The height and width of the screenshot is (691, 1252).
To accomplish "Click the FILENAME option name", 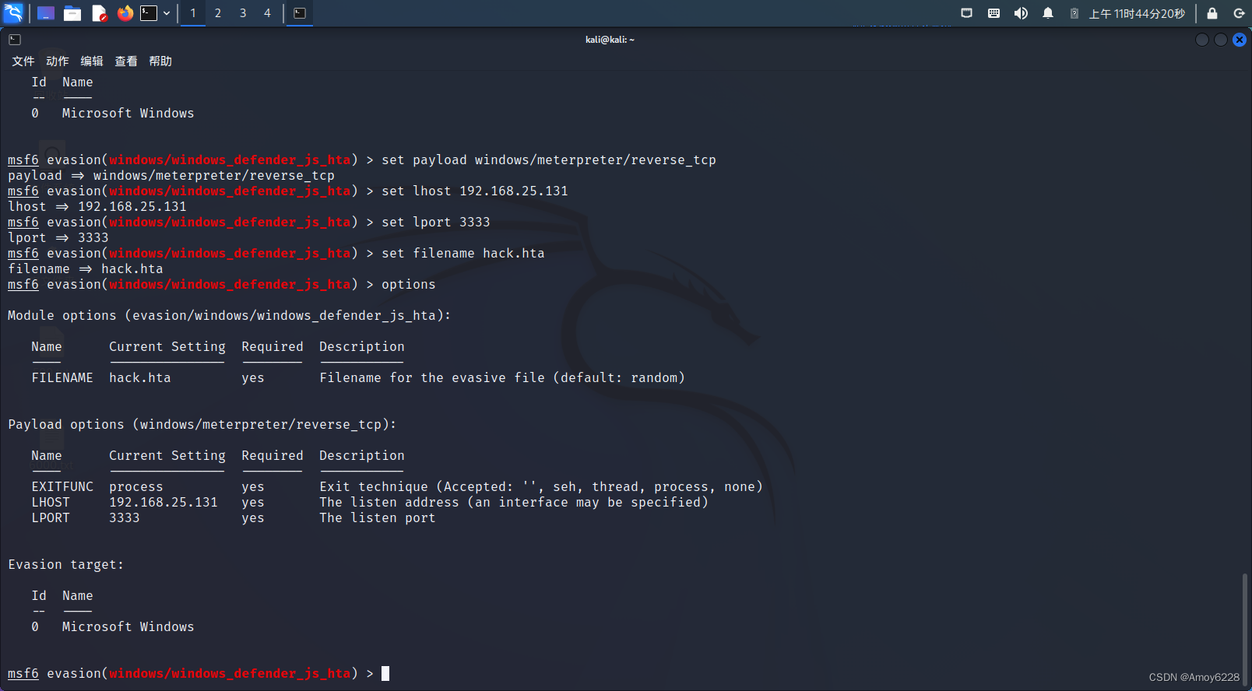I will (62, 378).
